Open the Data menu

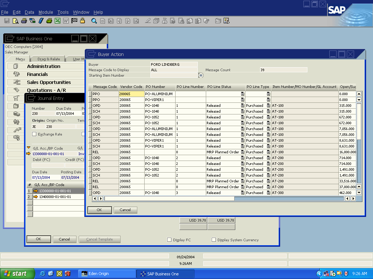click(29, 12)
